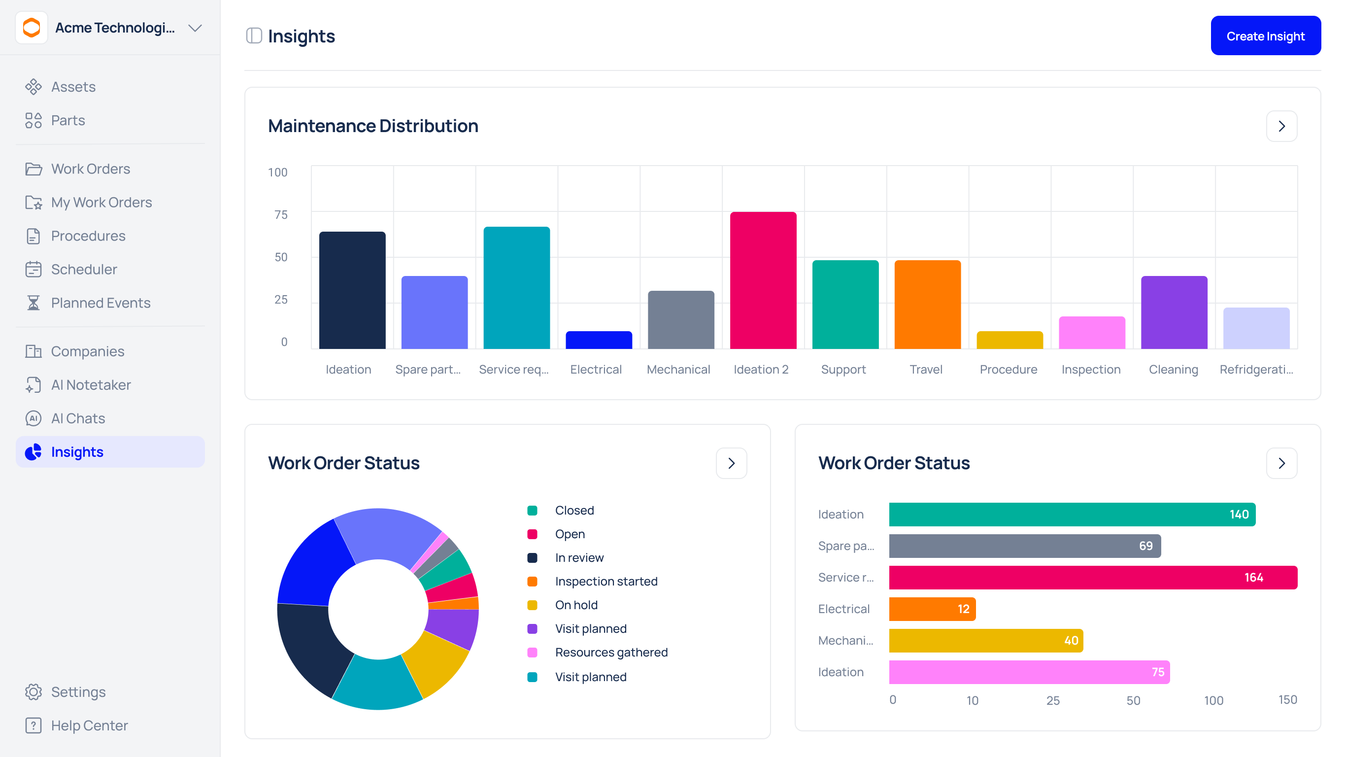
Task: Open the AI Chats icon
Action: 33,418
